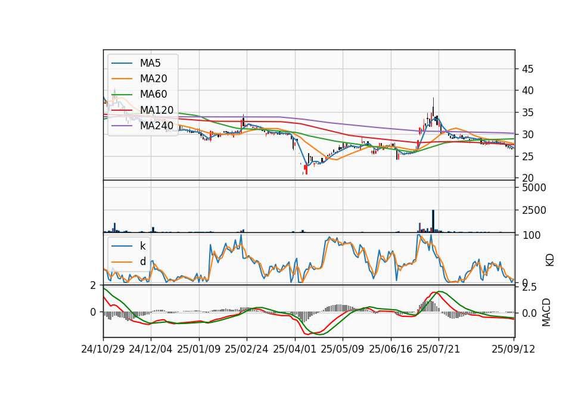
Task: Click the 24/12/04 date axis label
Action: (151, 349)
